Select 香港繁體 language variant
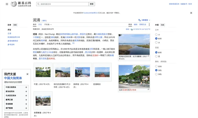The image size is (198, 118). (16, 104)
